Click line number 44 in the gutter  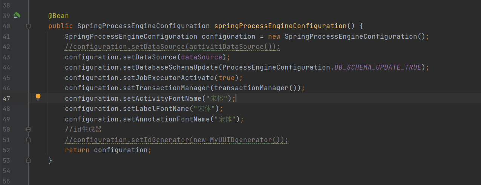6,68
